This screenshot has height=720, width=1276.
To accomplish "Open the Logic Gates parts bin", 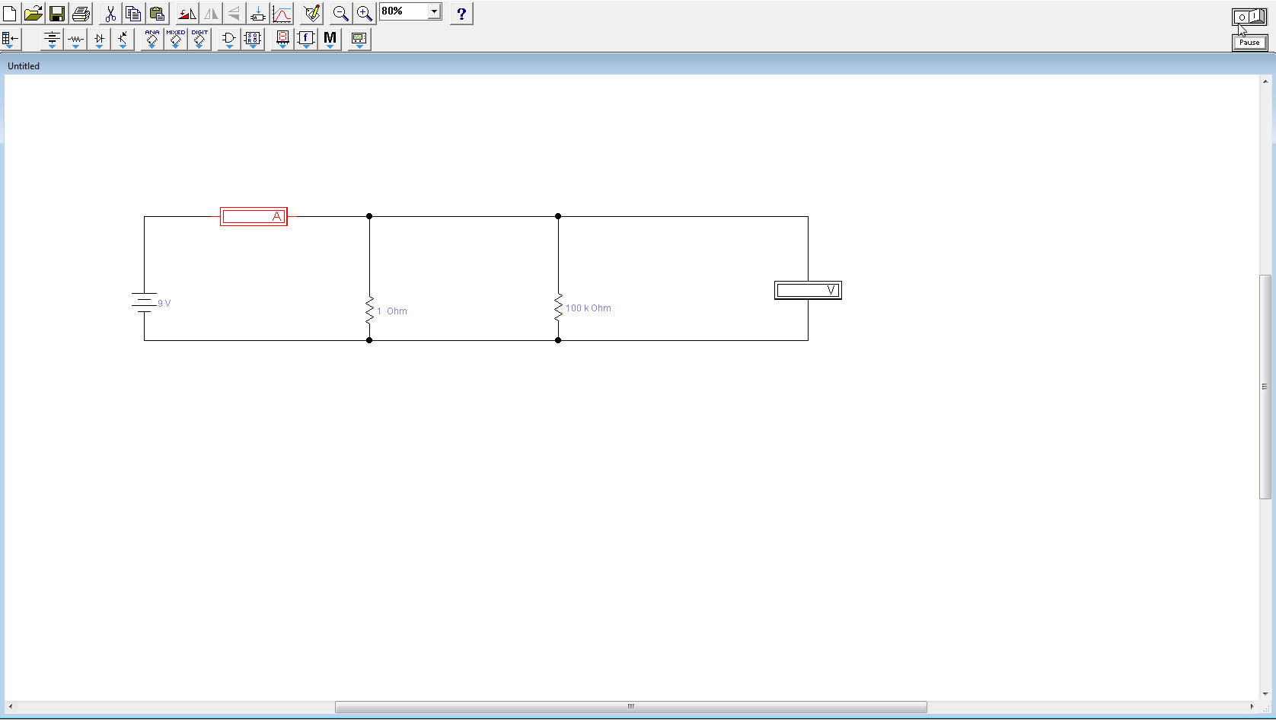I will click(x=229, y=40).
